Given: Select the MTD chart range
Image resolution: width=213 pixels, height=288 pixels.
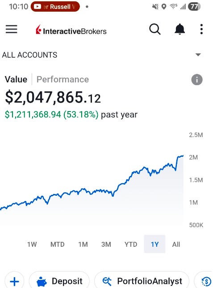Looking at the screenshot, I should [57, 244].
